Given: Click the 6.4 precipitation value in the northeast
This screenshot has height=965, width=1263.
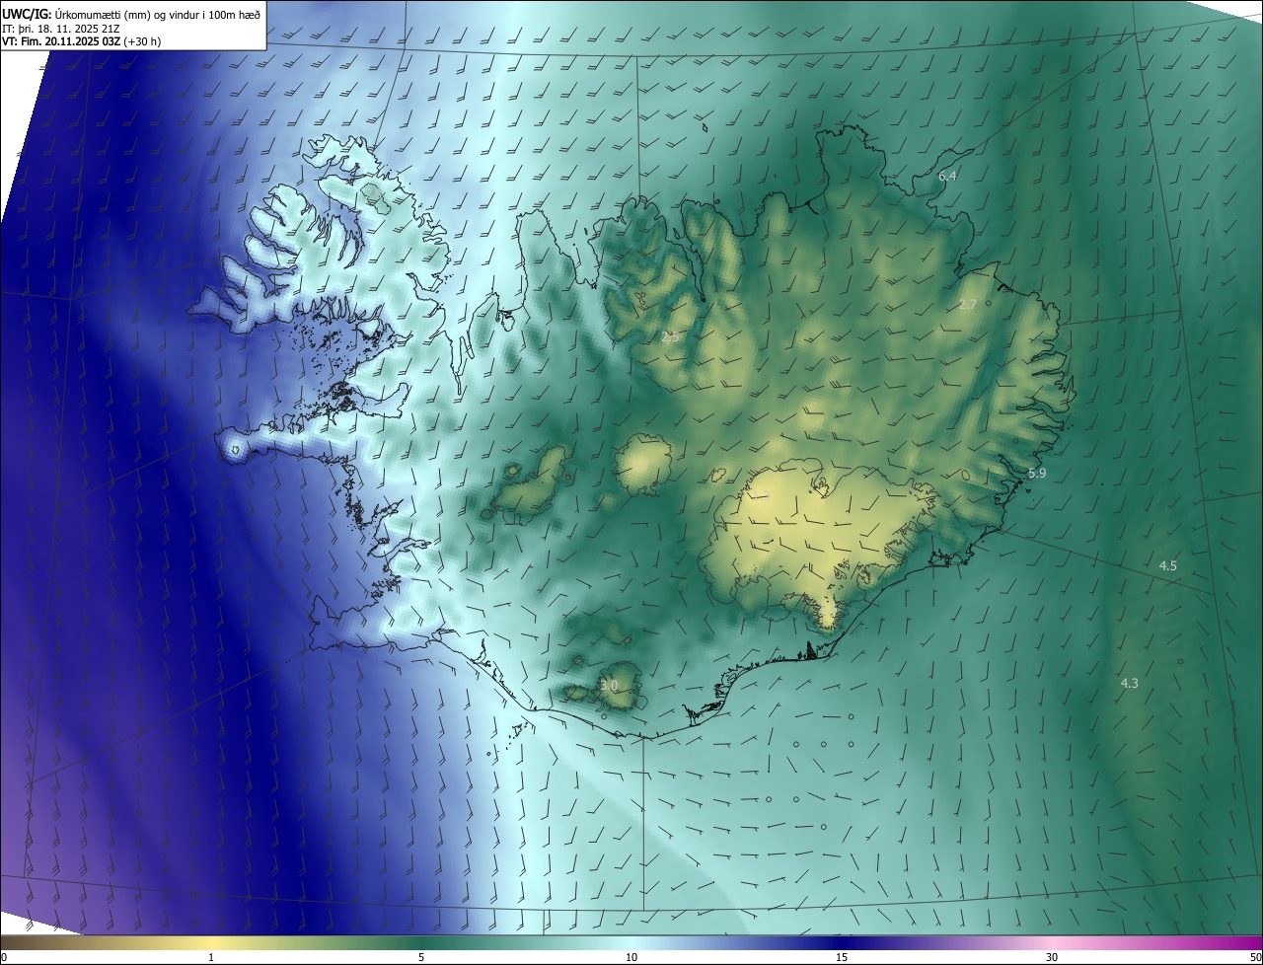Looking at the screenshot, I should tap(947, 176).
